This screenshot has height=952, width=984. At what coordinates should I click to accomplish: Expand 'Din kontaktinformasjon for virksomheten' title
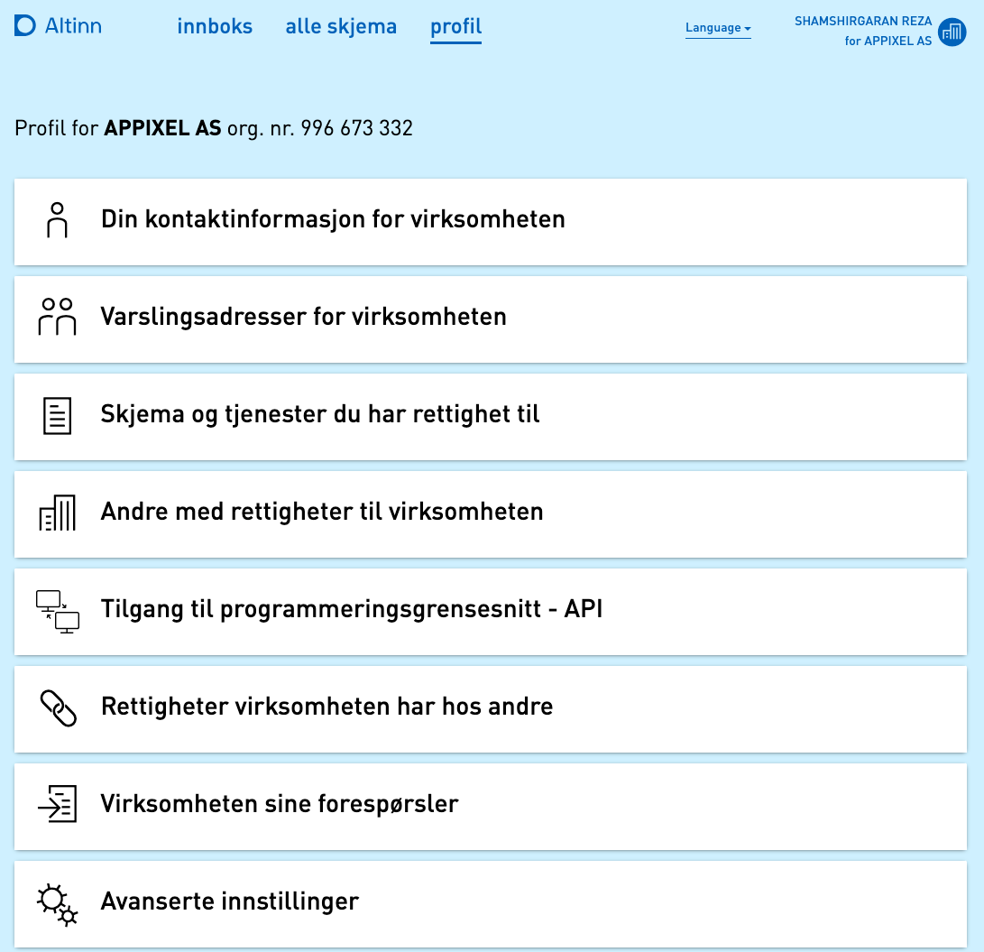(333, 219)
